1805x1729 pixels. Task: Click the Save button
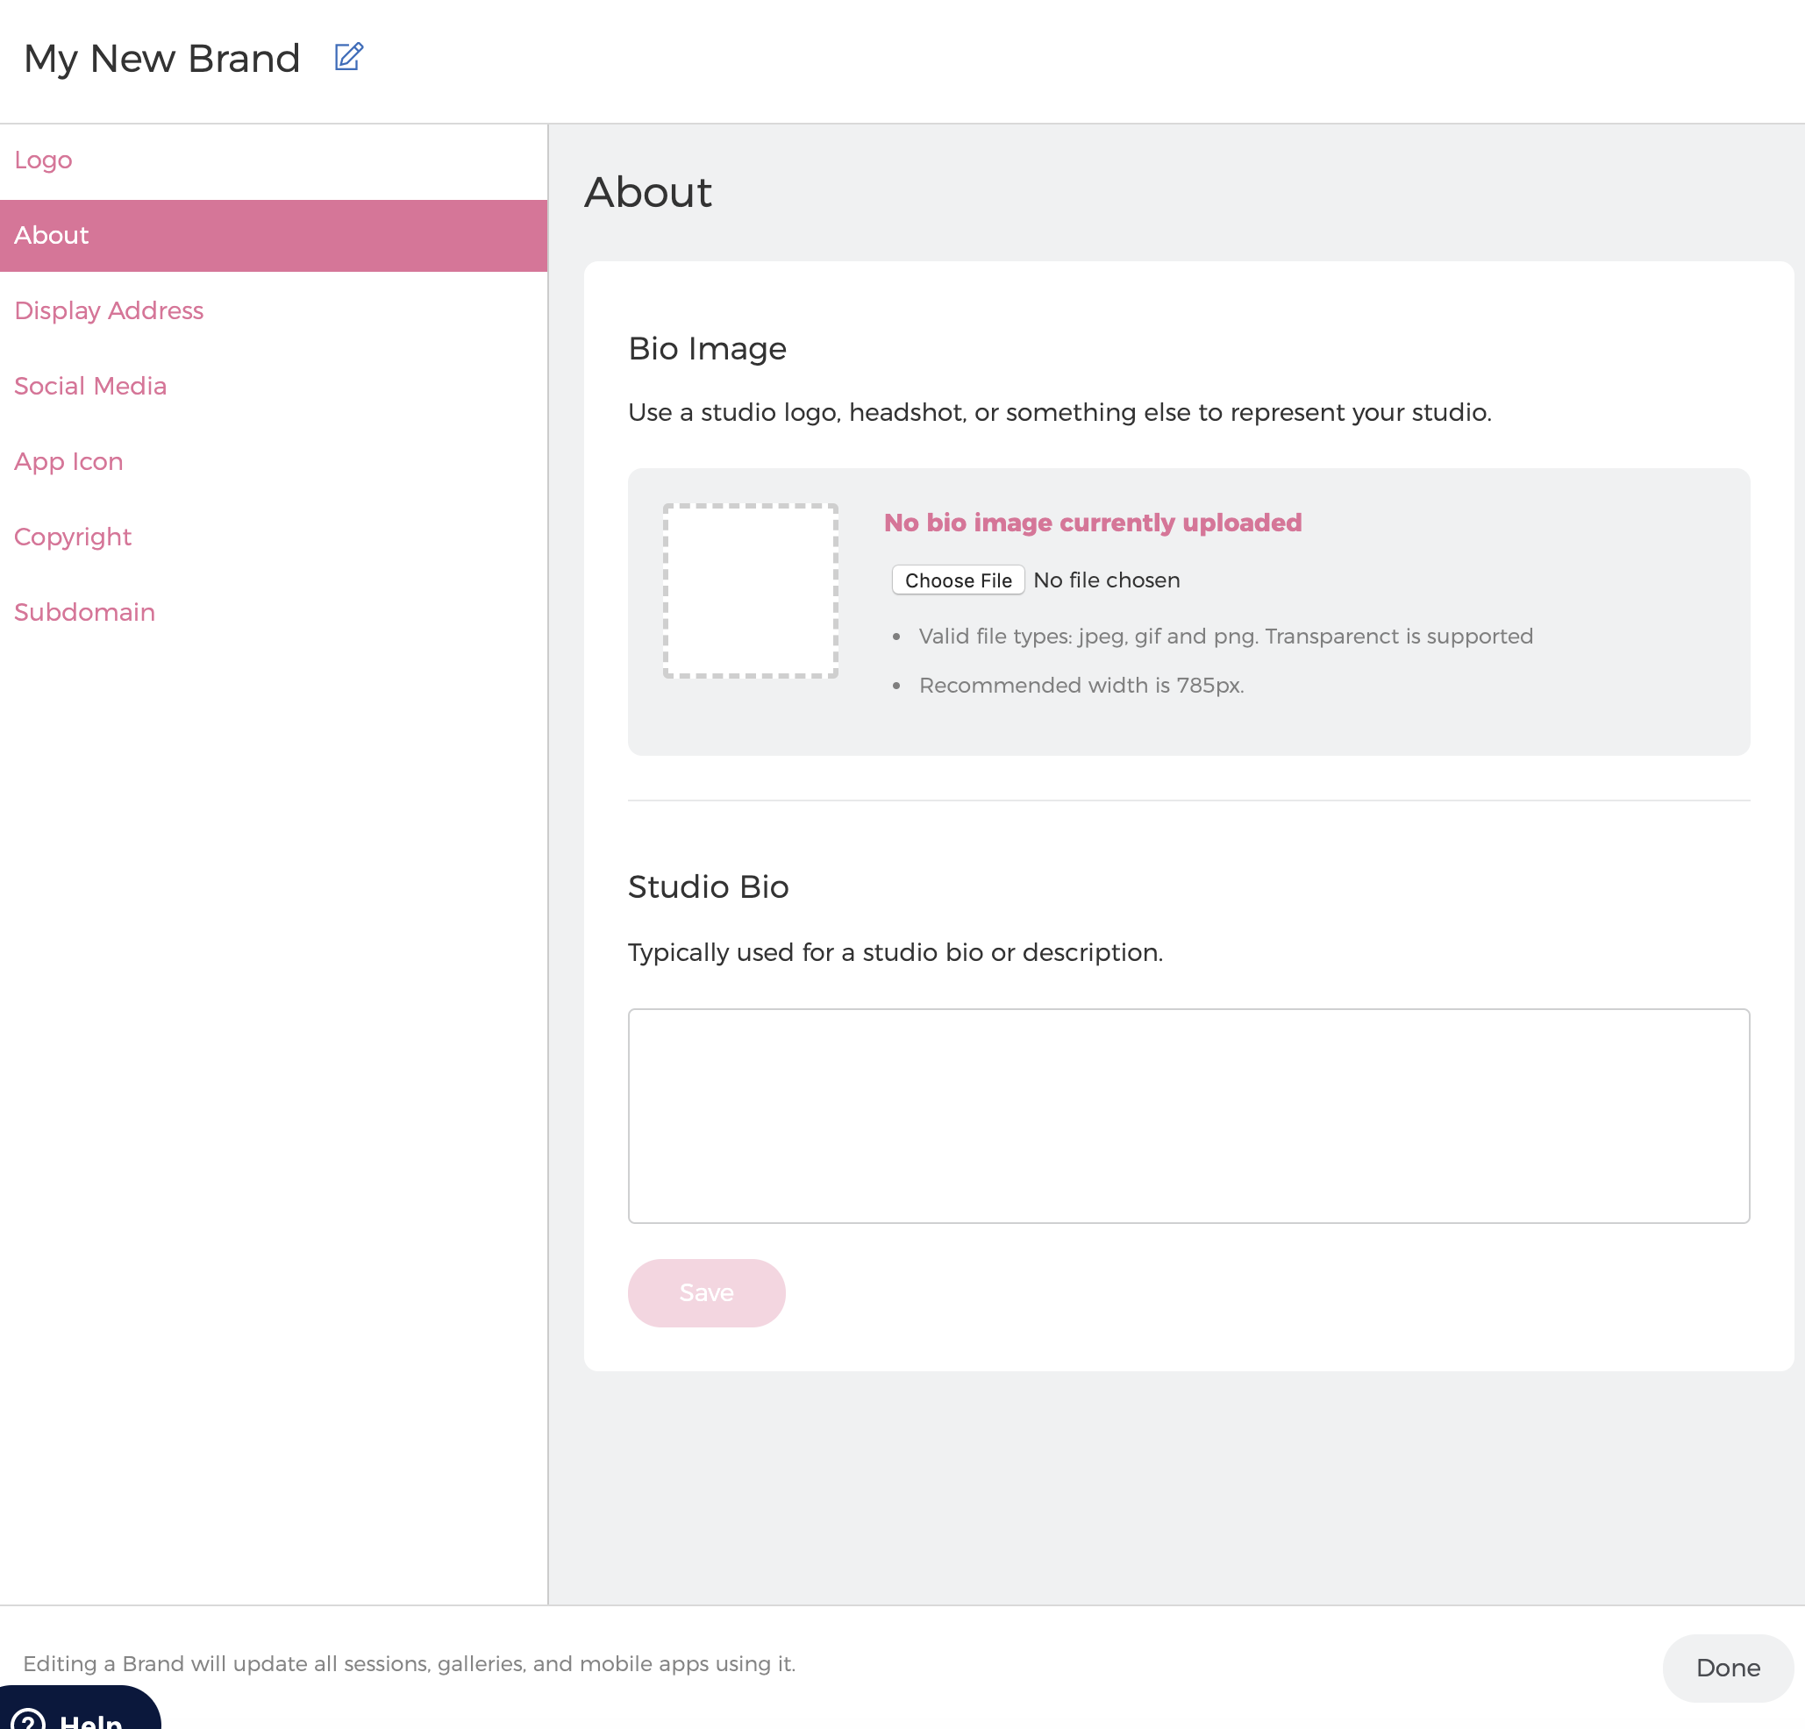tap(706, 1292)
